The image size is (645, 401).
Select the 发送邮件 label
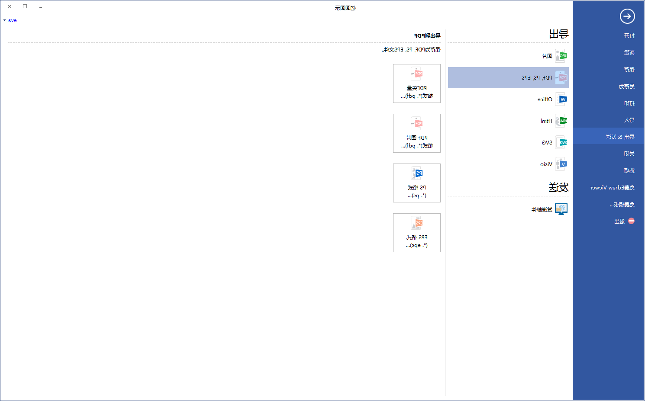542,209
